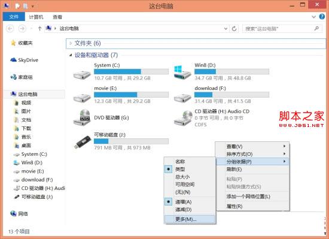The height and width of the screenshot is (239, 329).
Task: Expand the 文件夹 (6) group
Action: pyautogui.click(x=71, y=43)
